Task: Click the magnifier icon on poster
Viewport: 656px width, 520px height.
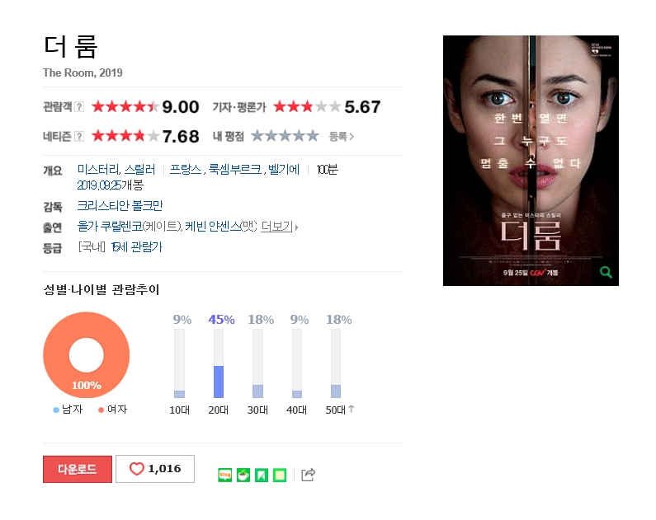Action: (x=606, y=272)
